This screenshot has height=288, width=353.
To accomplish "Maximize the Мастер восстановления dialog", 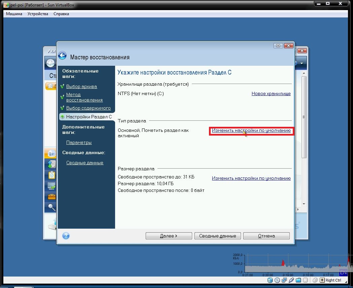I will (x=278, y=46).
